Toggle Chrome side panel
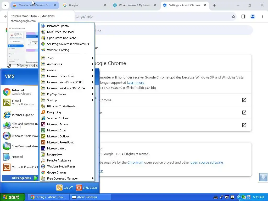The image size is (268, 201). 243,16
